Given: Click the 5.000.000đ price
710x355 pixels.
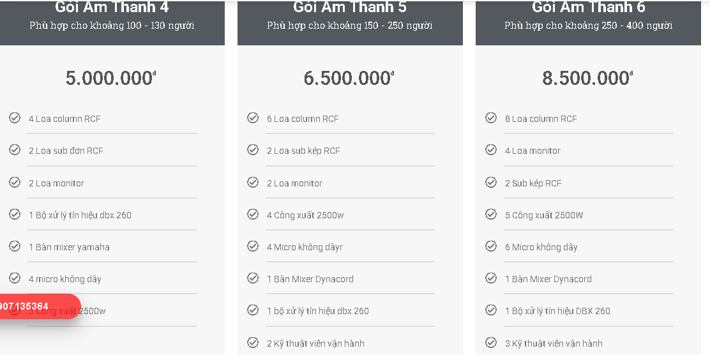Looking at the screenshot, I should click(x=110, y=78).
